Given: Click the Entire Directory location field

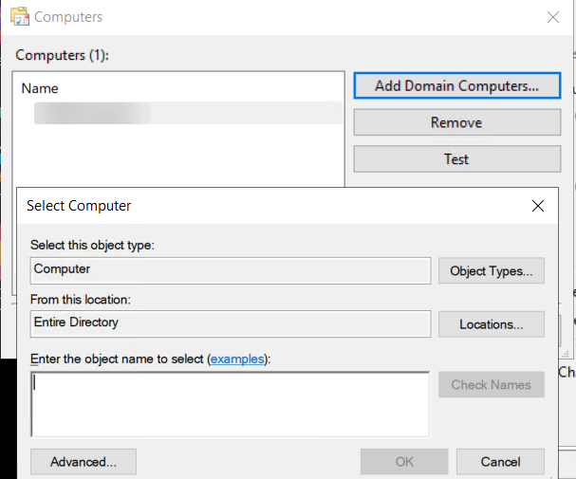Looking at the screenshot, I should [230, 323].
